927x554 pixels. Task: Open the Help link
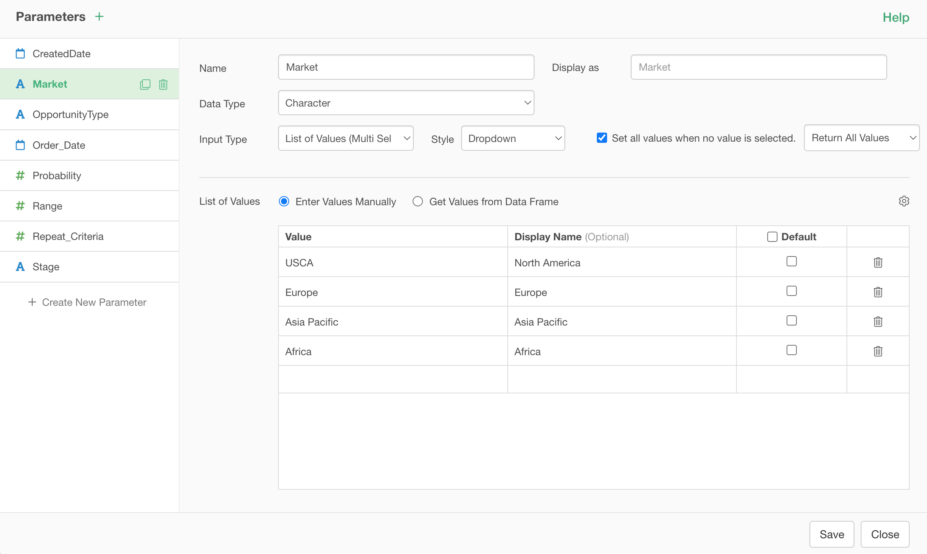[896, 17]
